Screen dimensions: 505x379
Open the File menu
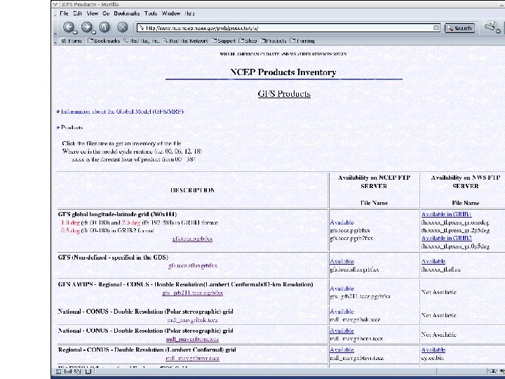click(x=64, y=13)
